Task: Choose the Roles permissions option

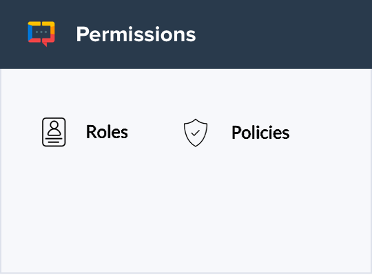Action: point(85,132)
